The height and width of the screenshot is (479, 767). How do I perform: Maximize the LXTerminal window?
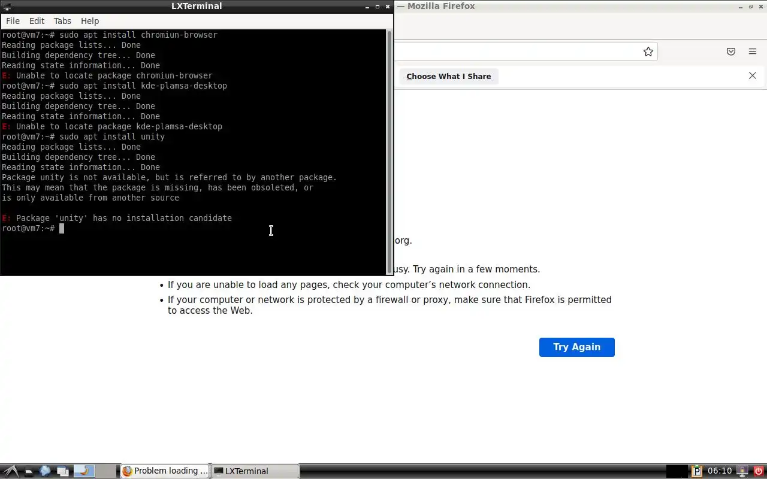pos(378,7)
